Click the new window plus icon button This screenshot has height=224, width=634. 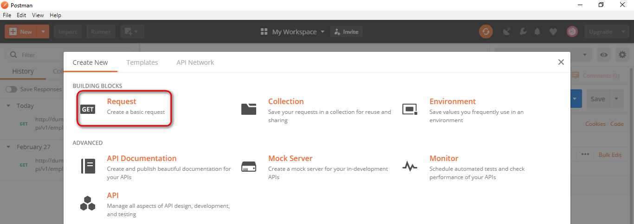132,31
